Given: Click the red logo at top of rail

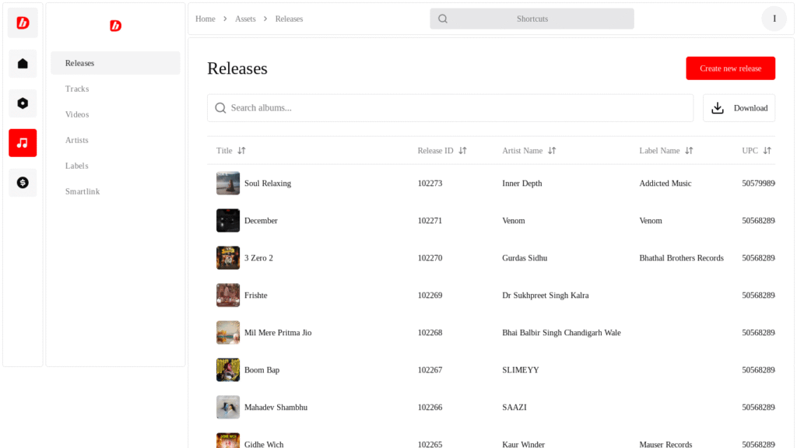Looking at the screenshot, I should point(23,23).
